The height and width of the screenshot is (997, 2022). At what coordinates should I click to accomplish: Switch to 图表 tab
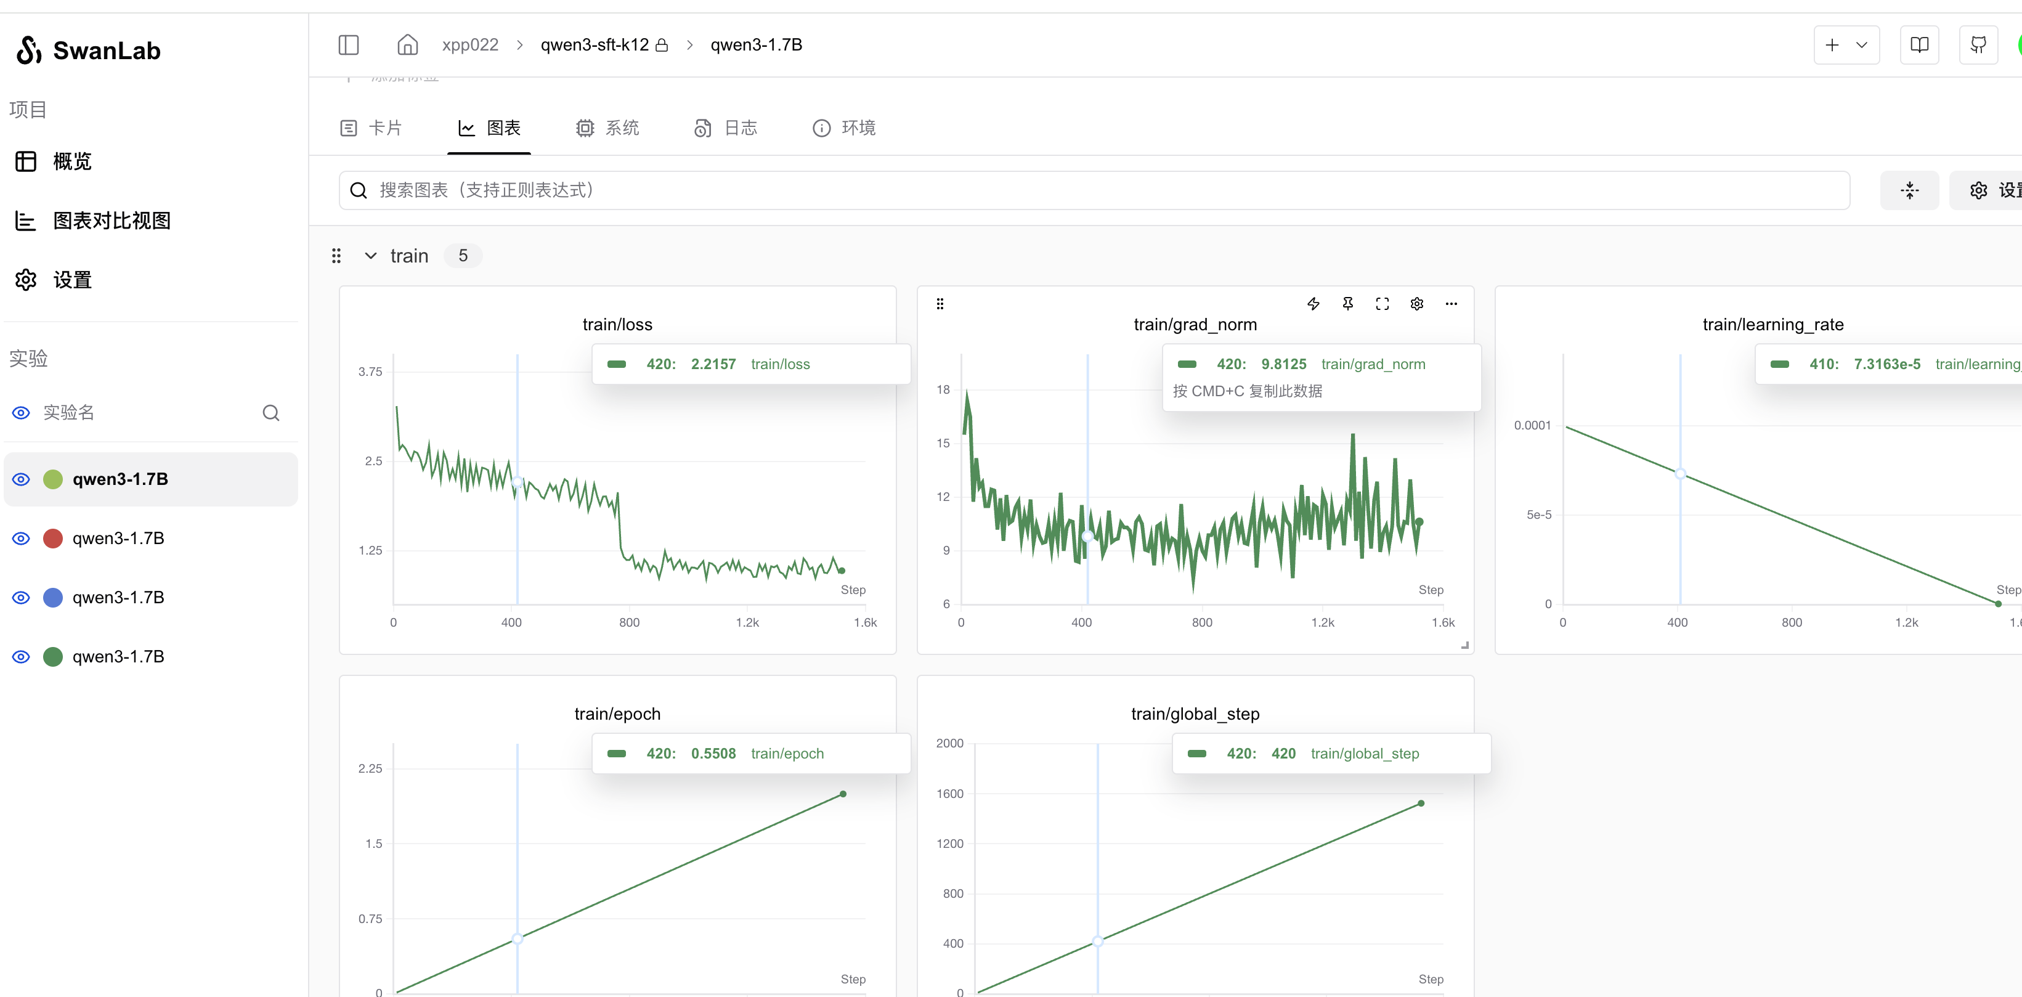pos(489,128)
